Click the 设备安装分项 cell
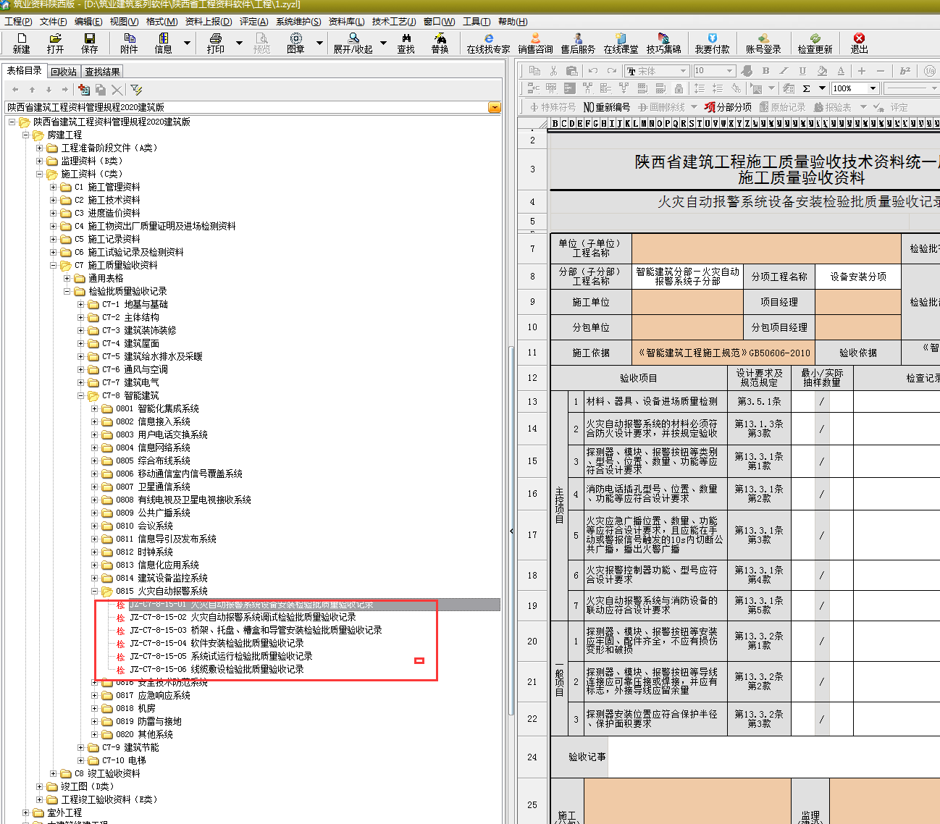 [x=858, y=277]
